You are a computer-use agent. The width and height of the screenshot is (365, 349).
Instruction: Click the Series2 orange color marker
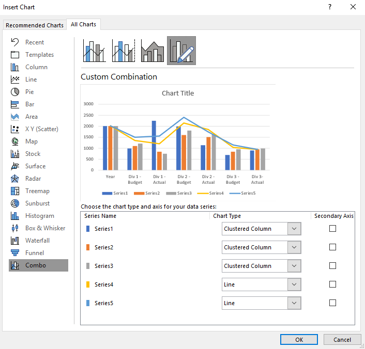[88, 247]
